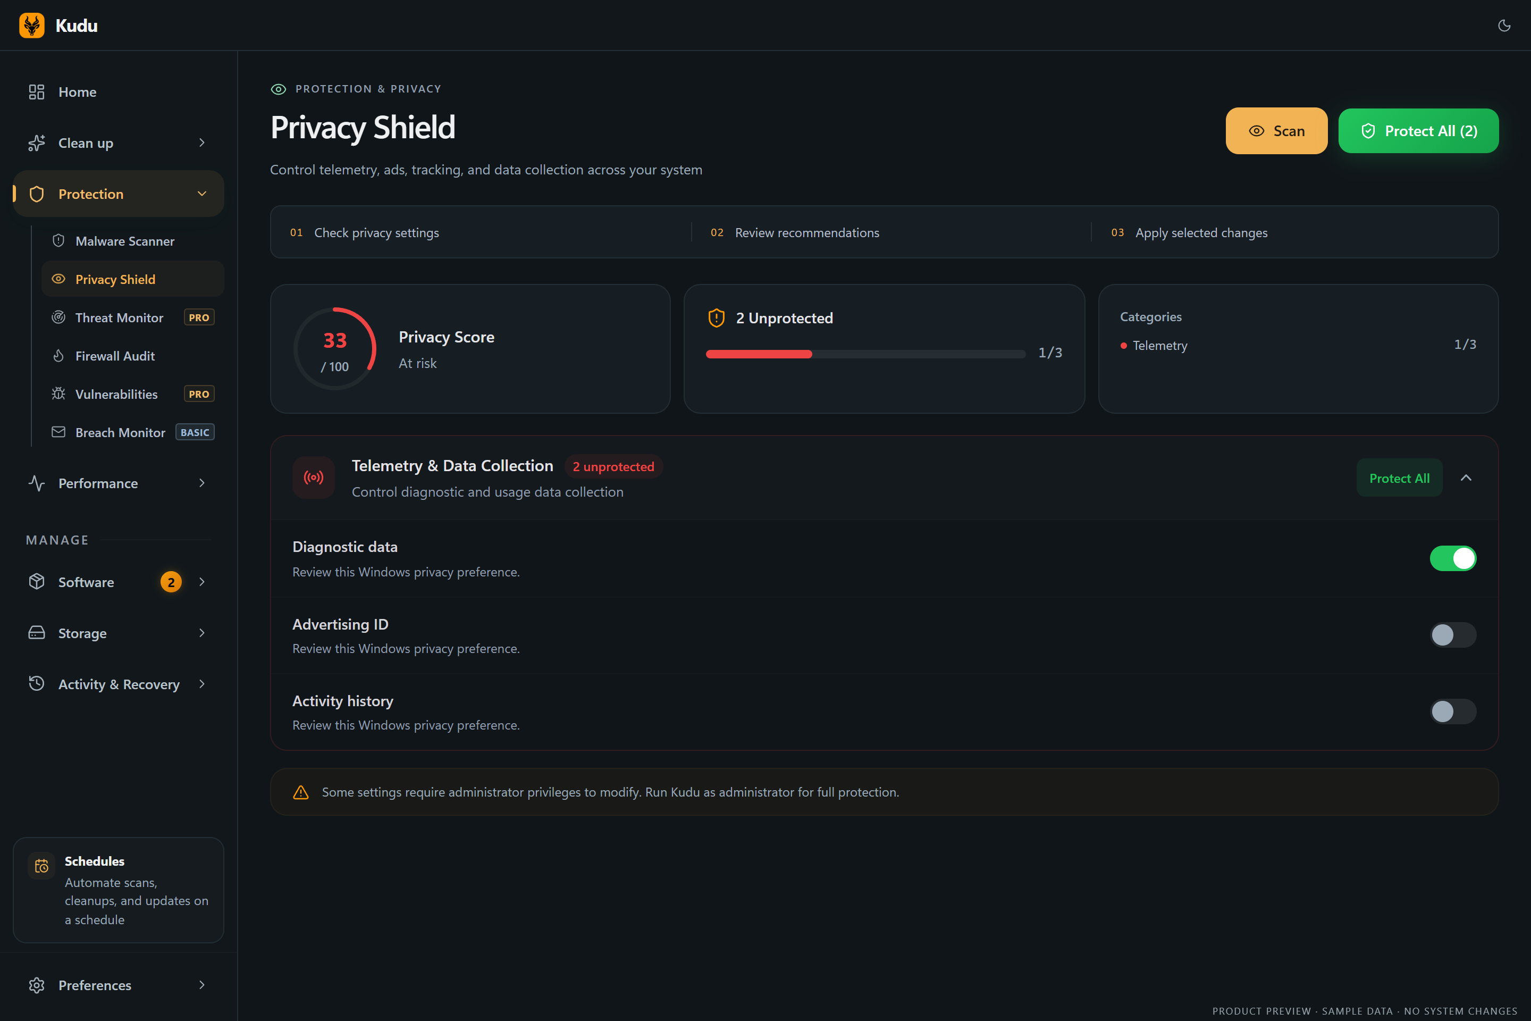The height and width of the screenshot is (1021, 1531).
Task: Open Vulnerabilities page
Action: coord(133,394)
